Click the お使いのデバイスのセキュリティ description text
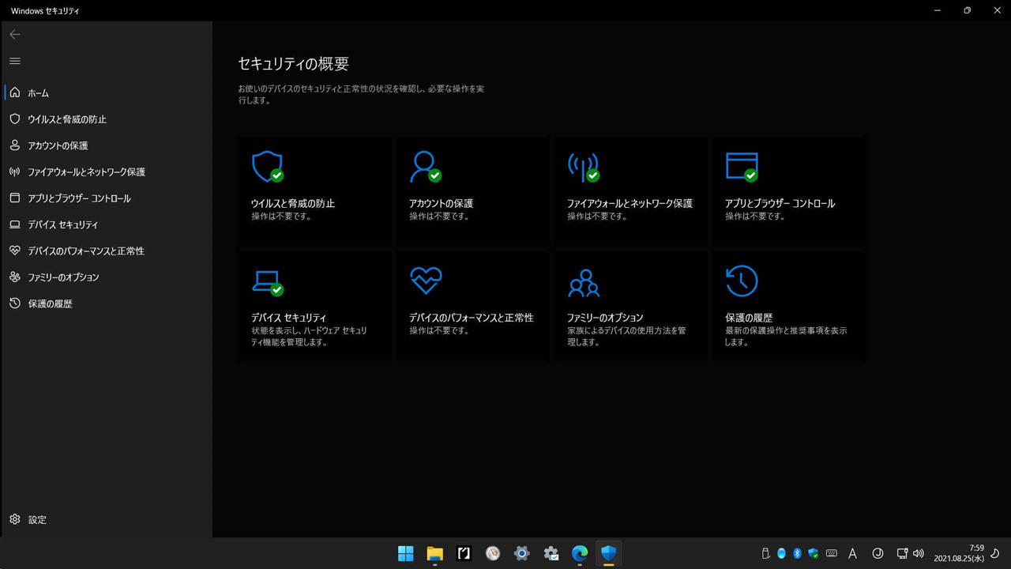Viewport: 1011px width, 569px height. (x=361, y=94)
